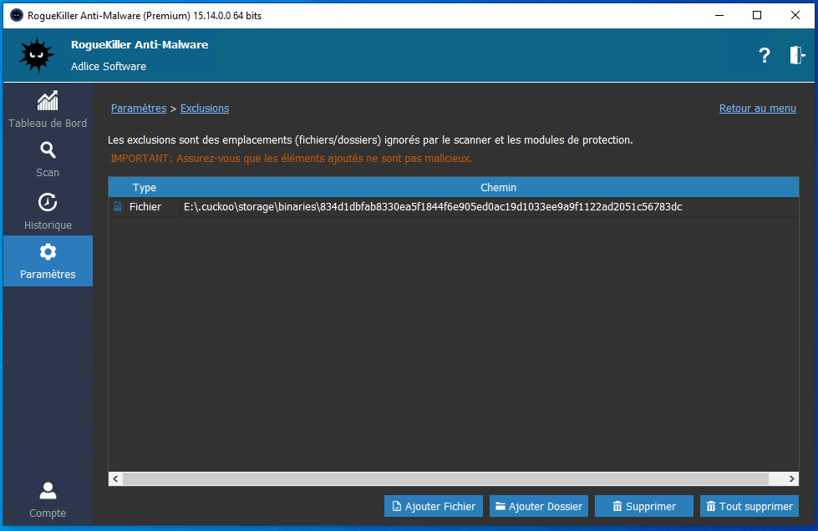Click the Exclusions breadcrumb link

tap(205, 109)
